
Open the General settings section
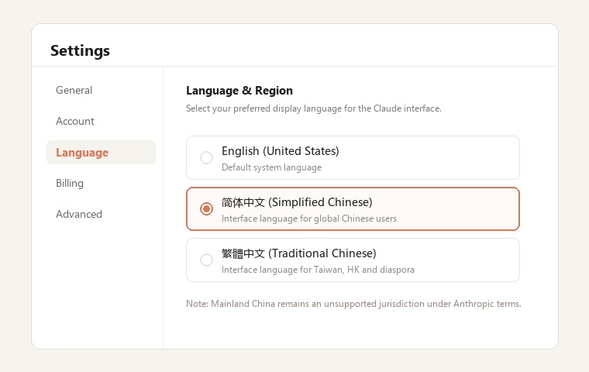74,90
